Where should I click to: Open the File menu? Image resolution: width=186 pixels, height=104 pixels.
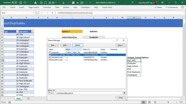coord(4,7)
